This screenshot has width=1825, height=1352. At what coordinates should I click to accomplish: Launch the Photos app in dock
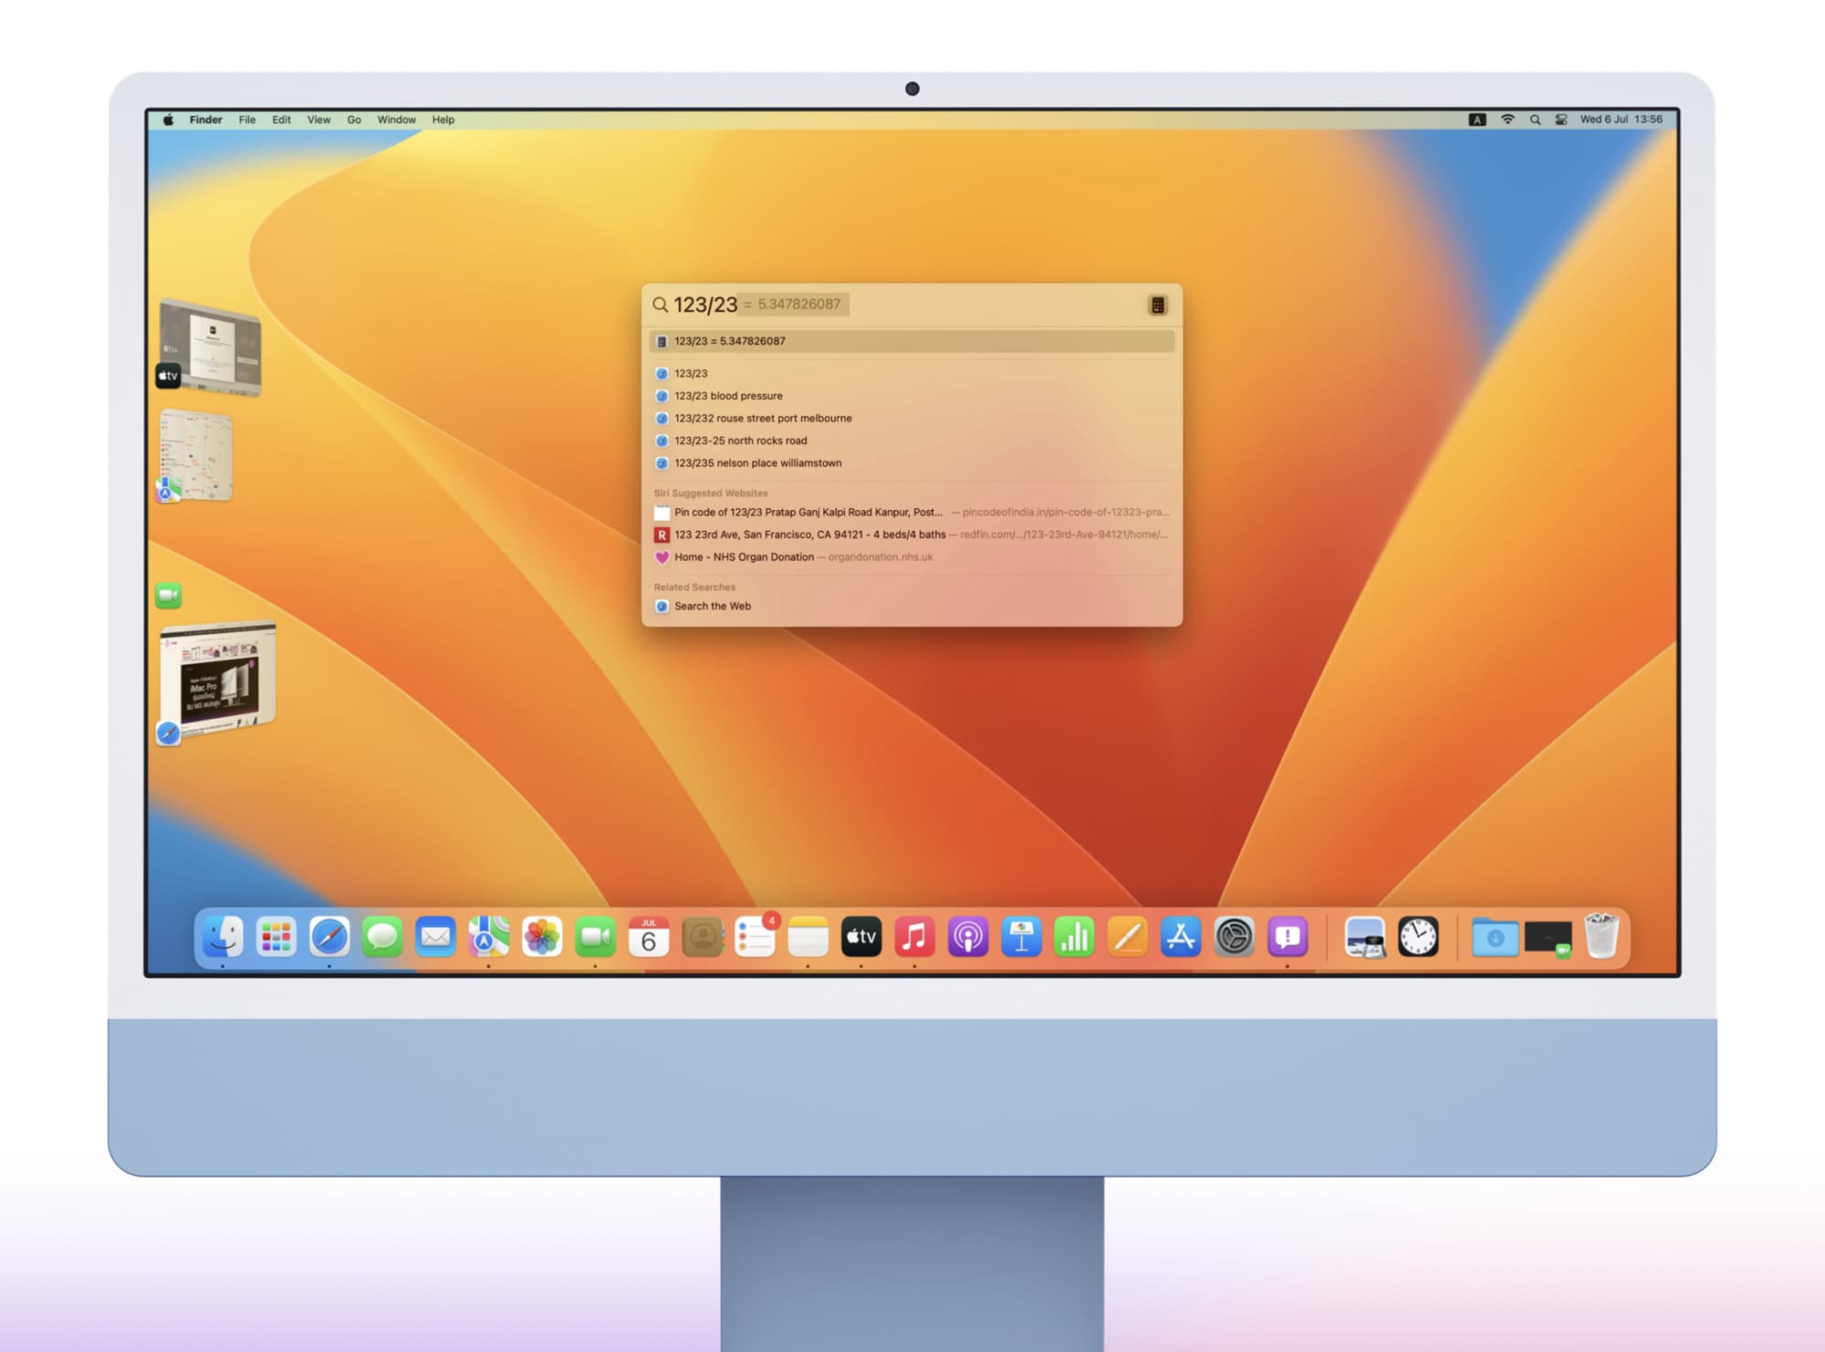click(542, 937)
